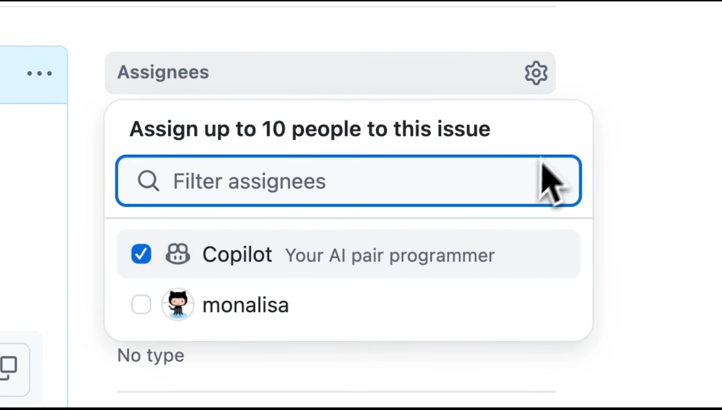Click the "No type" text
This screenshot has width=722, height=410.
150,355
